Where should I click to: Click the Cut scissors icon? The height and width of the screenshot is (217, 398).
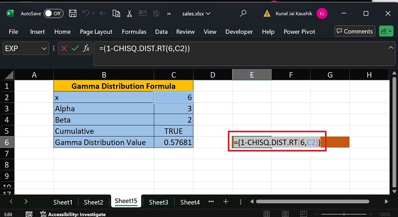tap(129, 13)
